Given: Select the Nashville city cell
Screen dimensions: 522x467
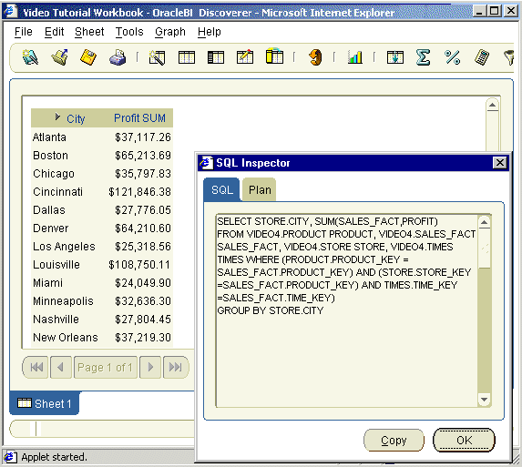Looking at the screenshot, I should 56,320.
